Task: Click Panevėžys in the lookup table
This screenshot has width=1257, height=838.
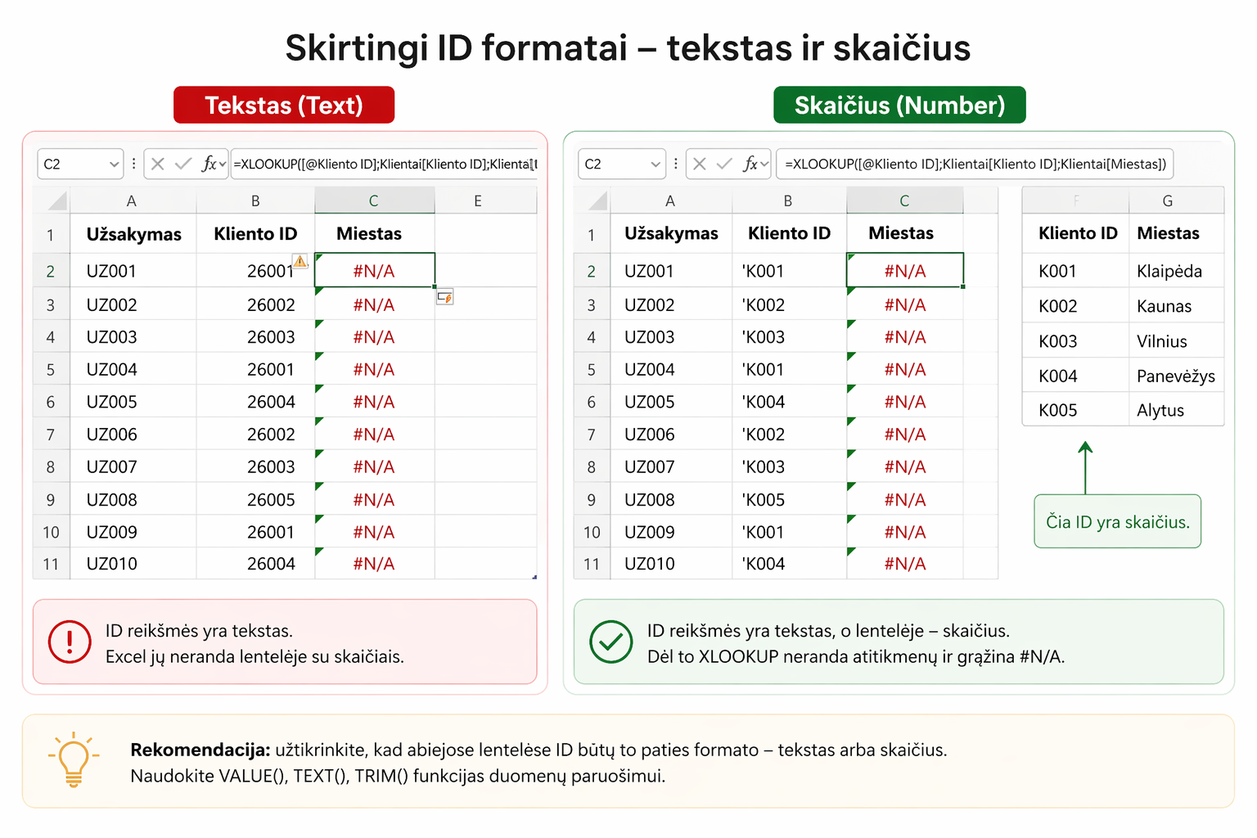Action: [1176, 376]
